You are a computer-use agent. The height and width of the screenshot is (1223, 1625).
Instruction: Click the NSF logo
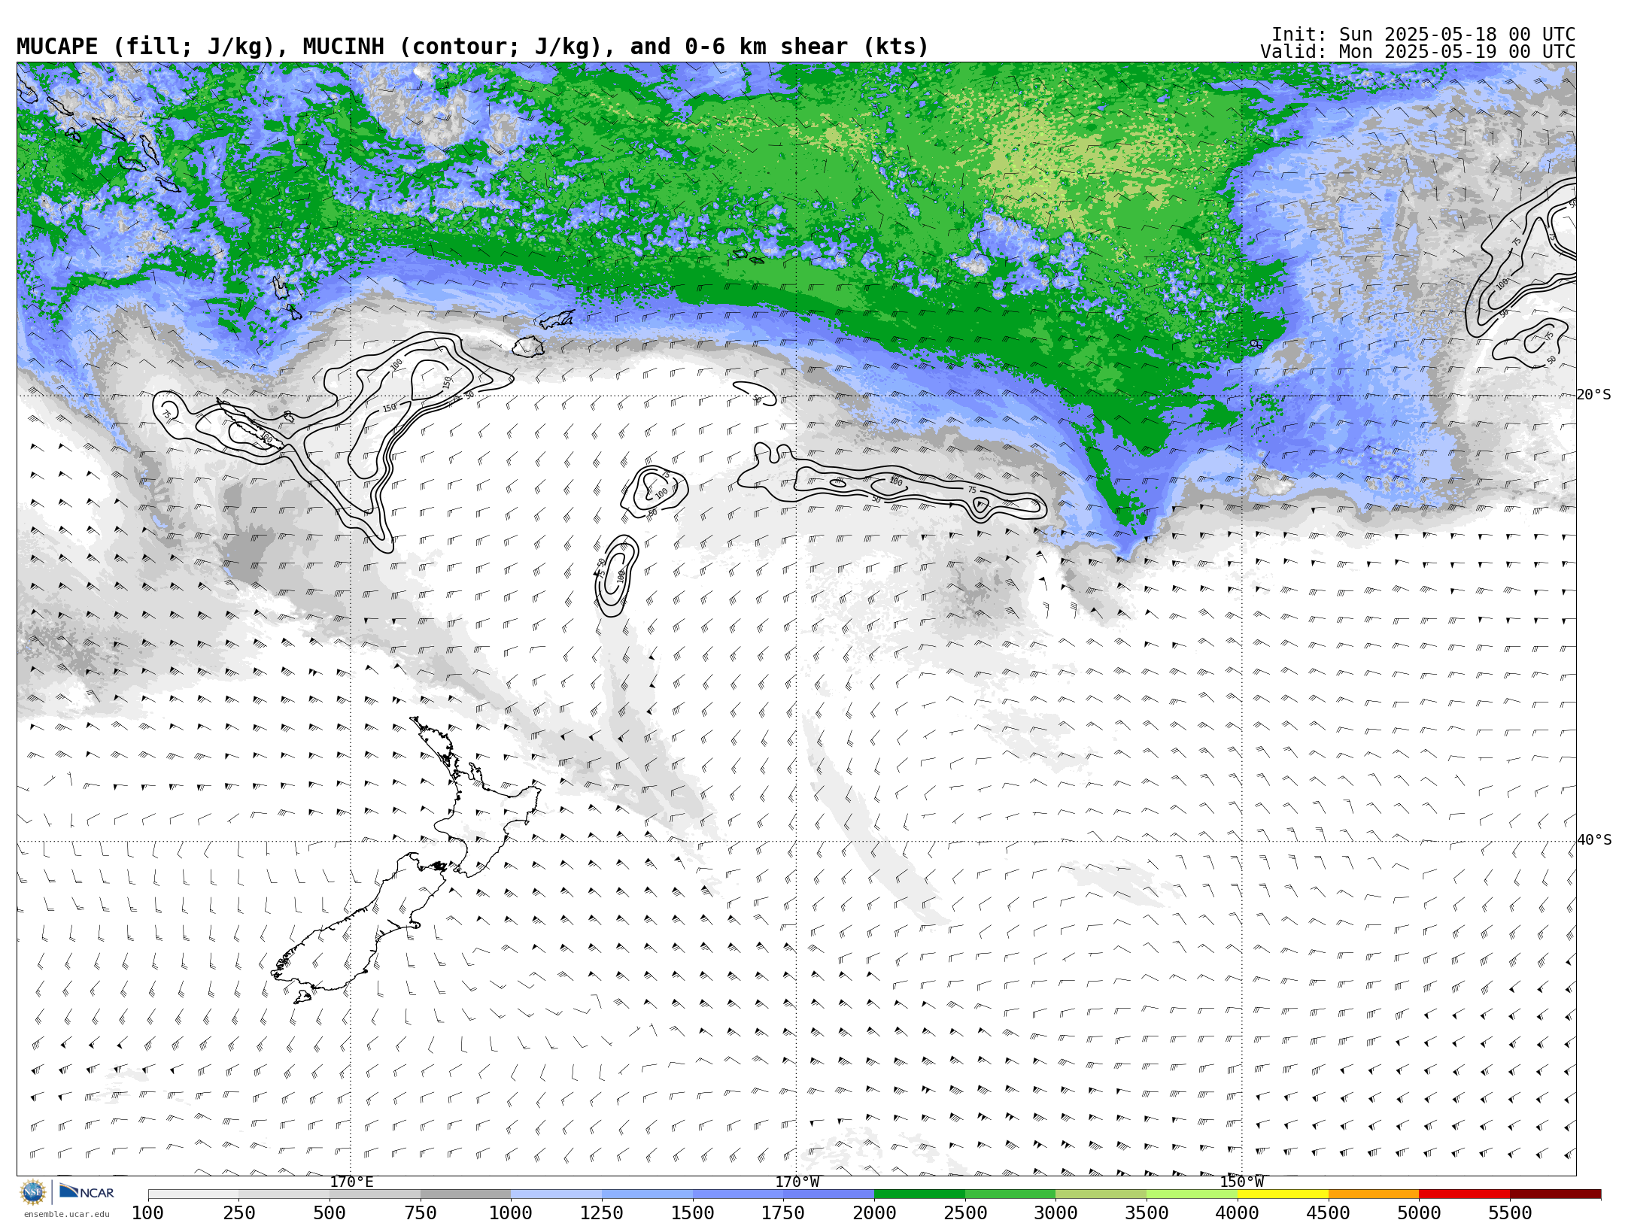[33, 1192]
